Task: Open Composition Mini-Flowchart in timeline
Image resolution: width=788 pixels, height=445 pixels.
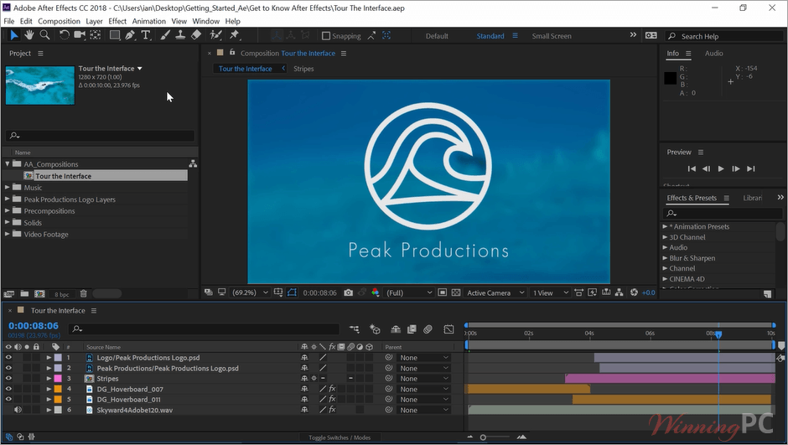Action: (x=355, y=329)
